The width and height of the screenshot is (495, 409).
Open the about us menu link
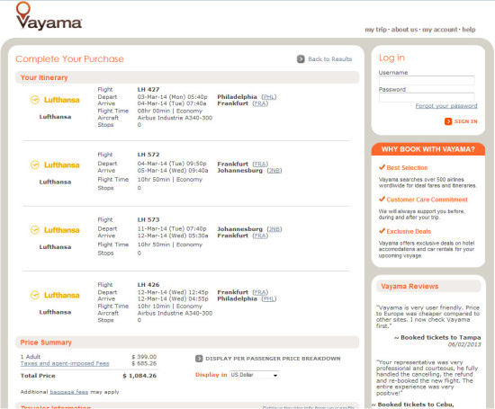tap(404, 30)
